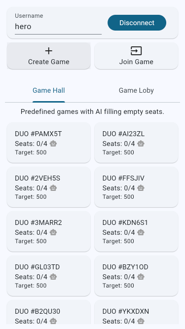Click robot icon on DUO #KDN6S1 card
This screenshot has width=185, height=329.
pyautogui.click(x=141, y=232)
